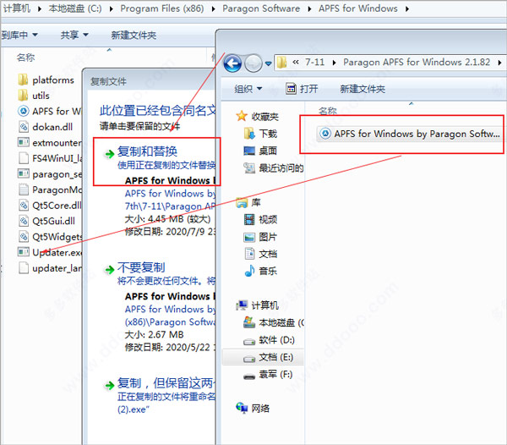Click the 视频 videos library icon
The width and height of the screenshot is (507, 445).
point(249,219)
